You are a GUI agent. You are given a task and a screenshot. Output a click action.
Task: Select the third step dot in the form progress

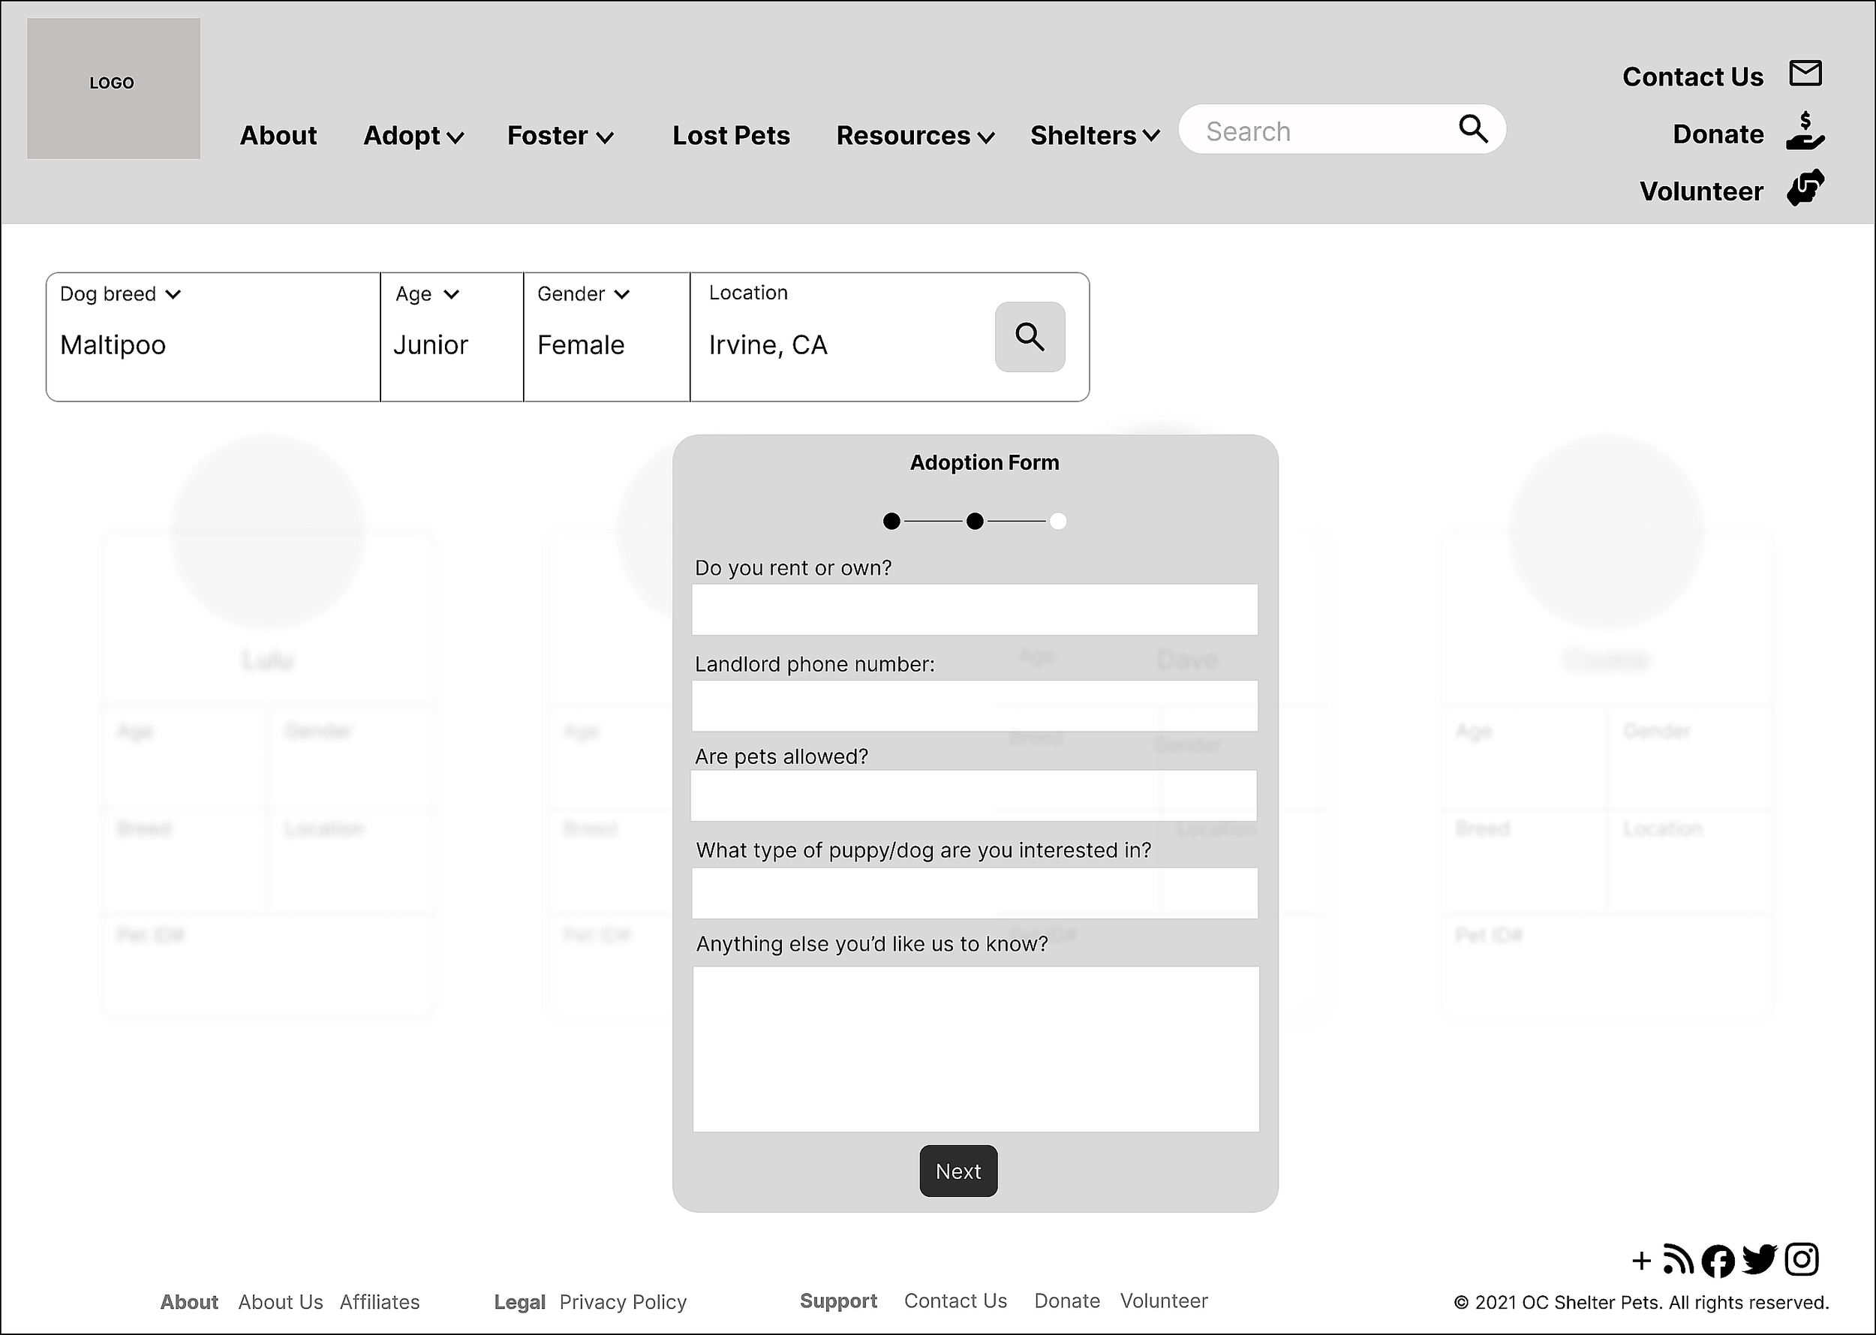[1058, 522]
